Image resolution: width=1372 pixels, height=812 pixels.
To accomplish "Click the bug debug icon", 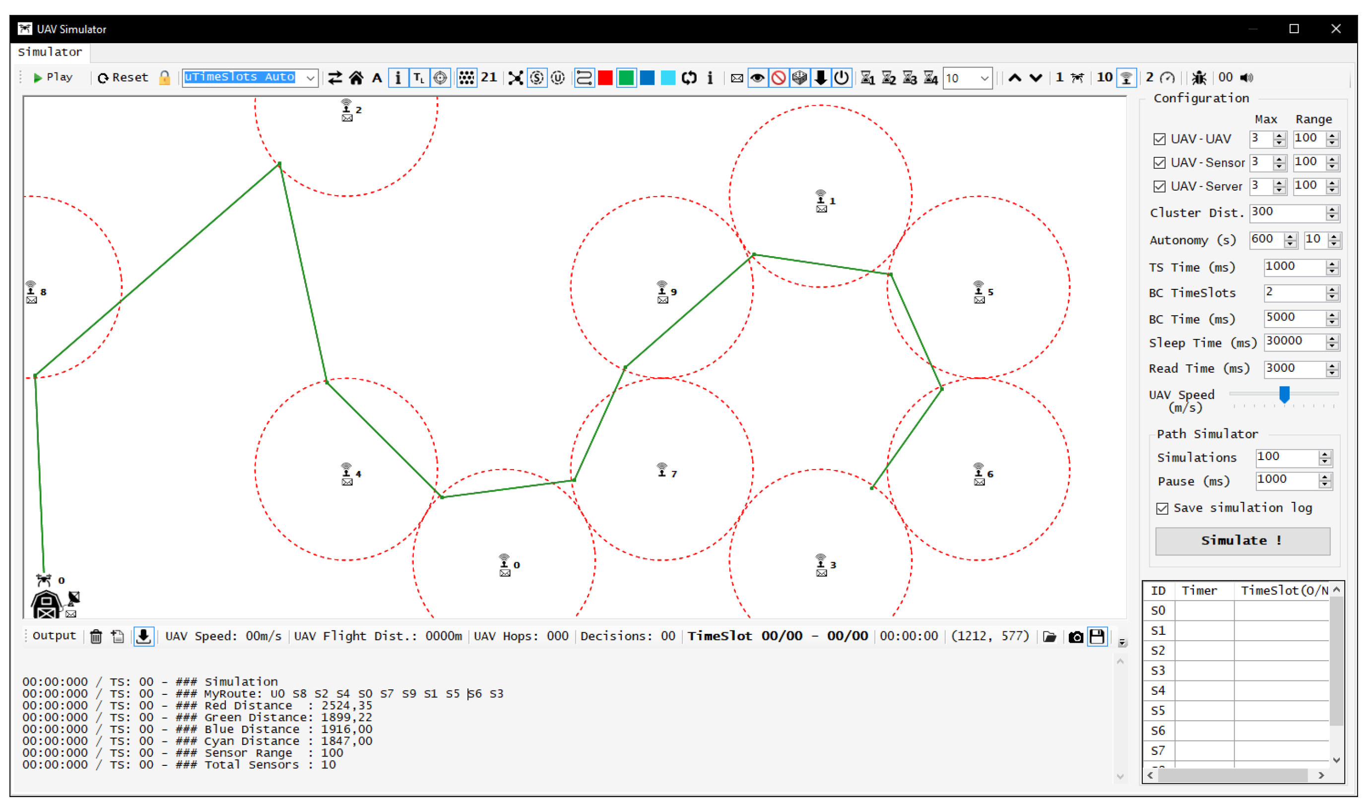I will (1199, 78).
